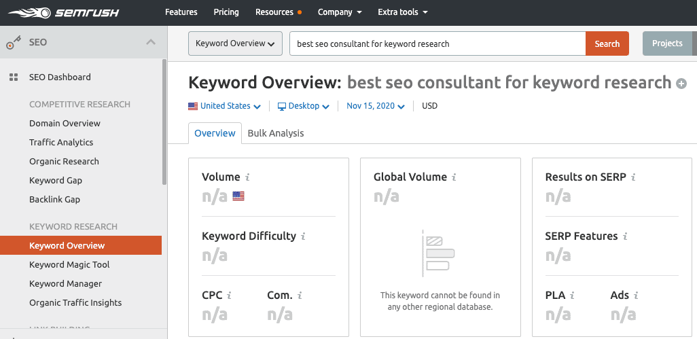Expand the Company menu

click(340, 12)
